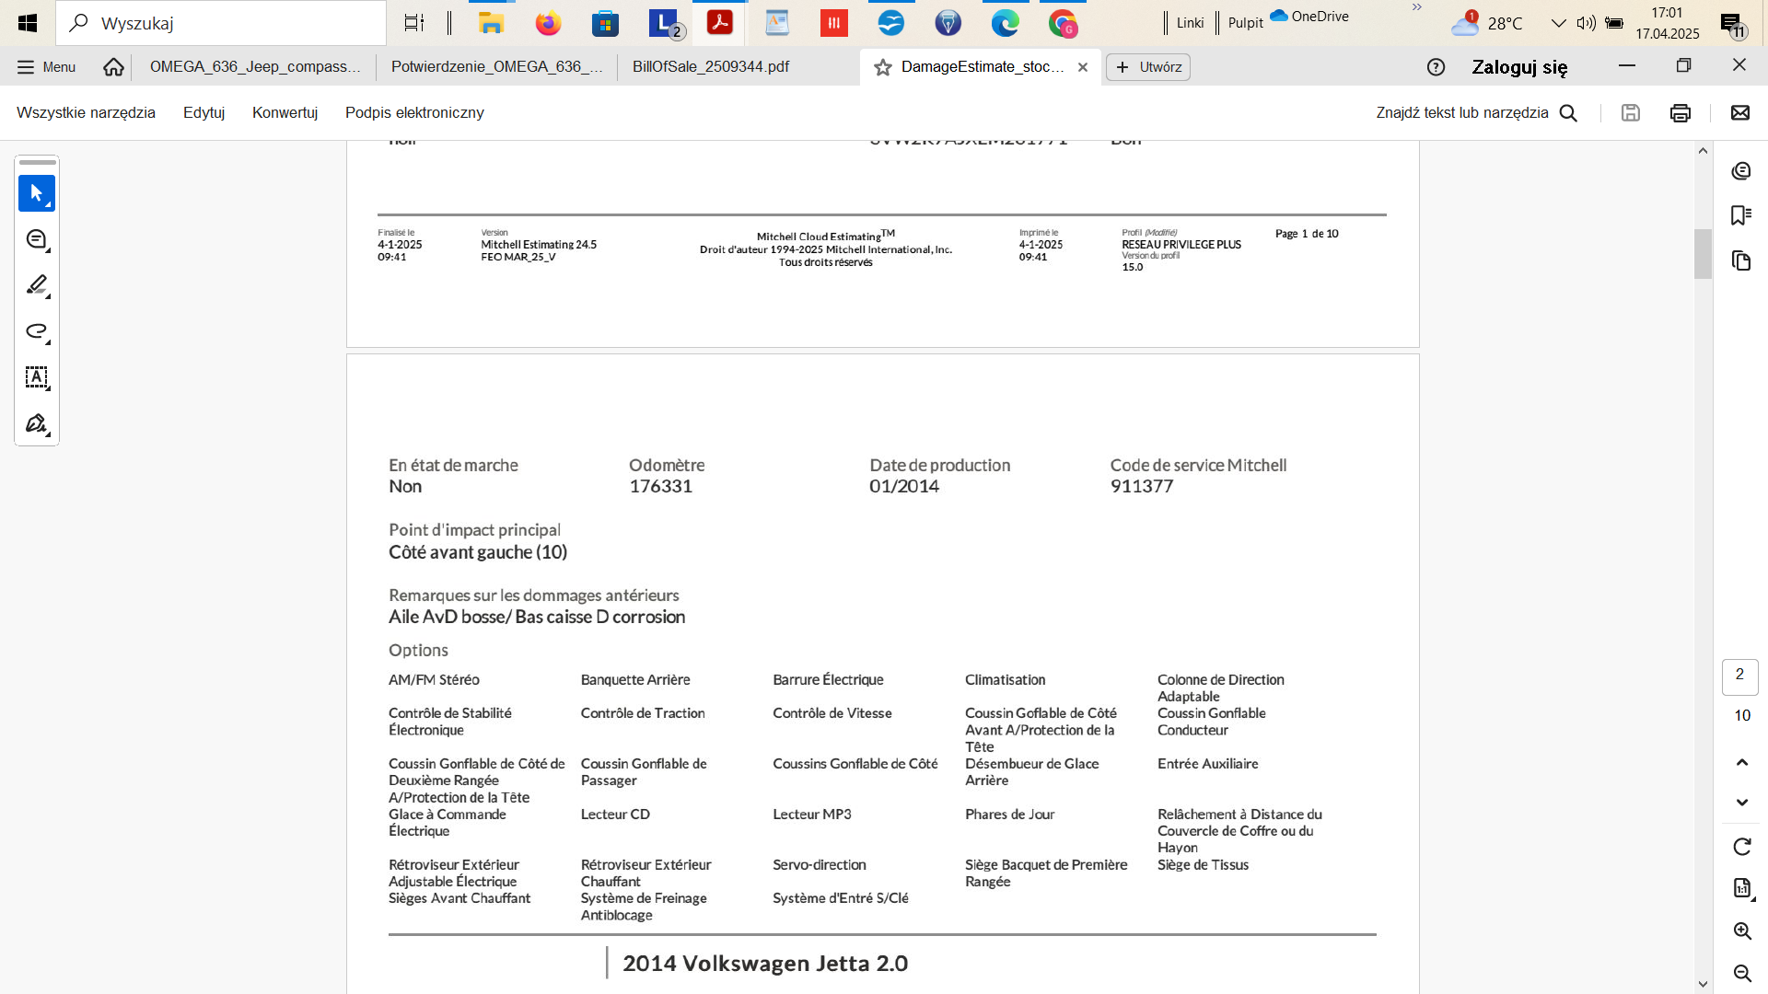Open the volume control
The width and height of the screenshot is (1768, 994).
coord(1586,23)
